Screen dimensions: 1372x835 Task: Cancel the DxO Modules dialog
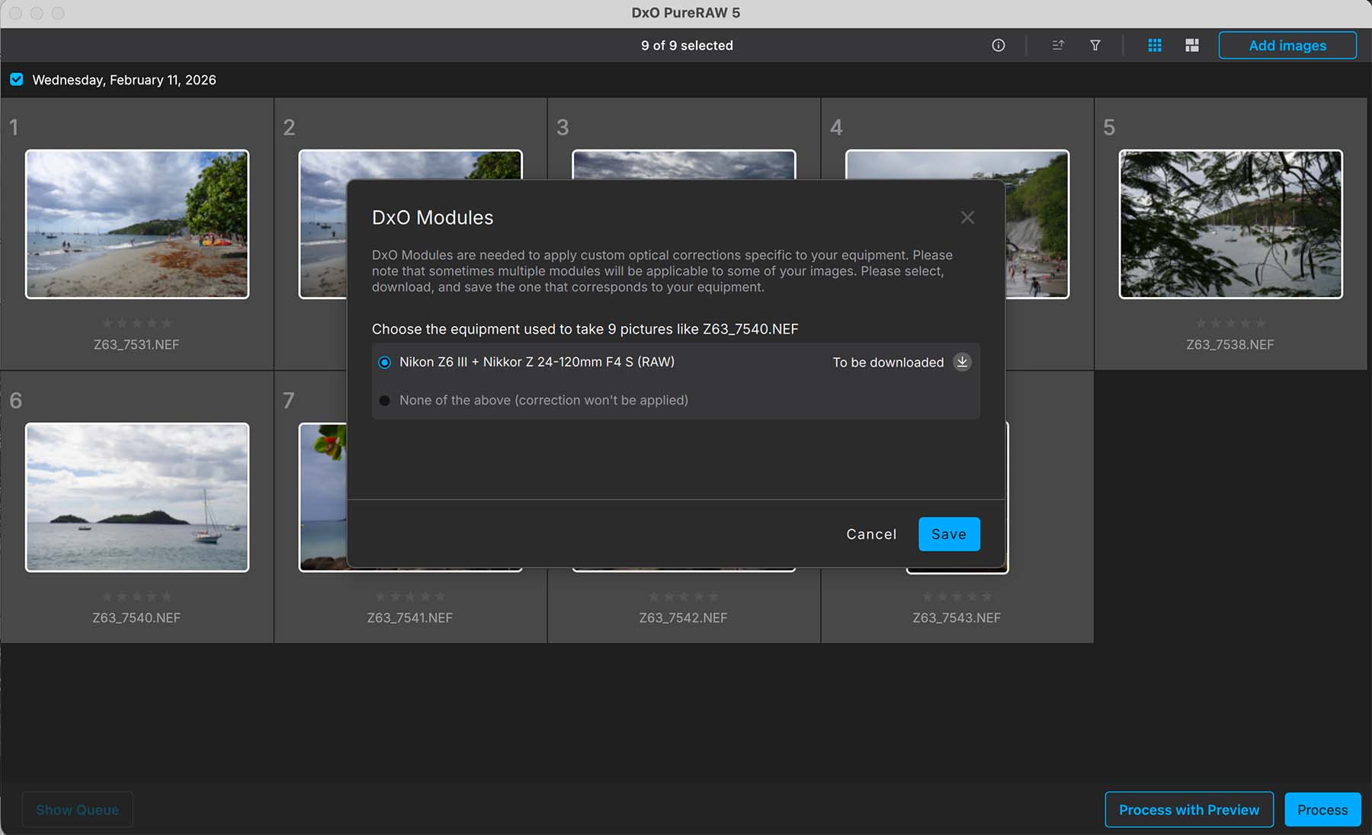pos(871,534)
